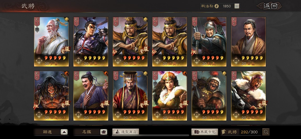The image size is (301, 139).
Task: Go back with the 返回 button
Action: click(x=270, y=6)
